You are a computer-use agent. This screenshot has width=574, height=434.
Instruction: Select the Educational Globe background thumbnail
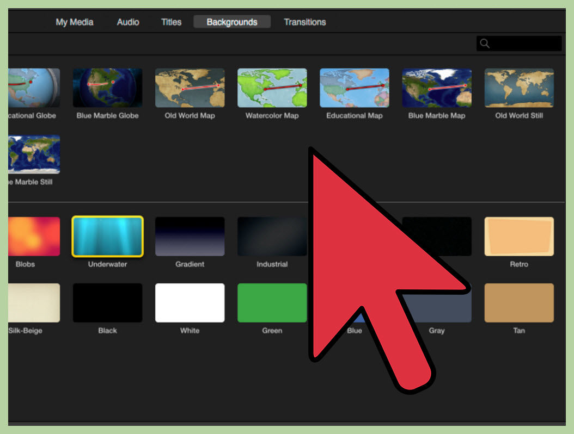pyautogui.click(x=34, y=88)
